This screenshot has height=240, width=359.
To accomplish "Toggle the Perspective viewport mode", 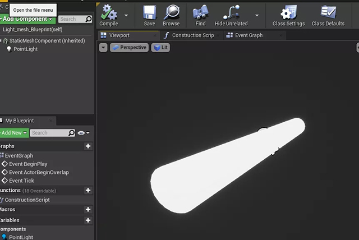I will (x=129, y=48).
